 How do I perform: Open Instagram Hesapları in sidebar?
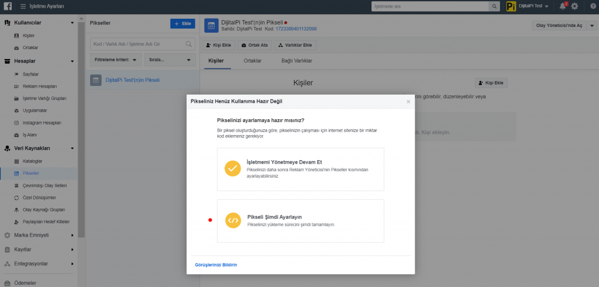pos(42,123)
